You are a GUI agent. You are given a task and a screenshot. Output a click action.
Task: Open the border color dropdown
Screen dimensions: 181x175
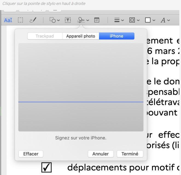point(134,20)
